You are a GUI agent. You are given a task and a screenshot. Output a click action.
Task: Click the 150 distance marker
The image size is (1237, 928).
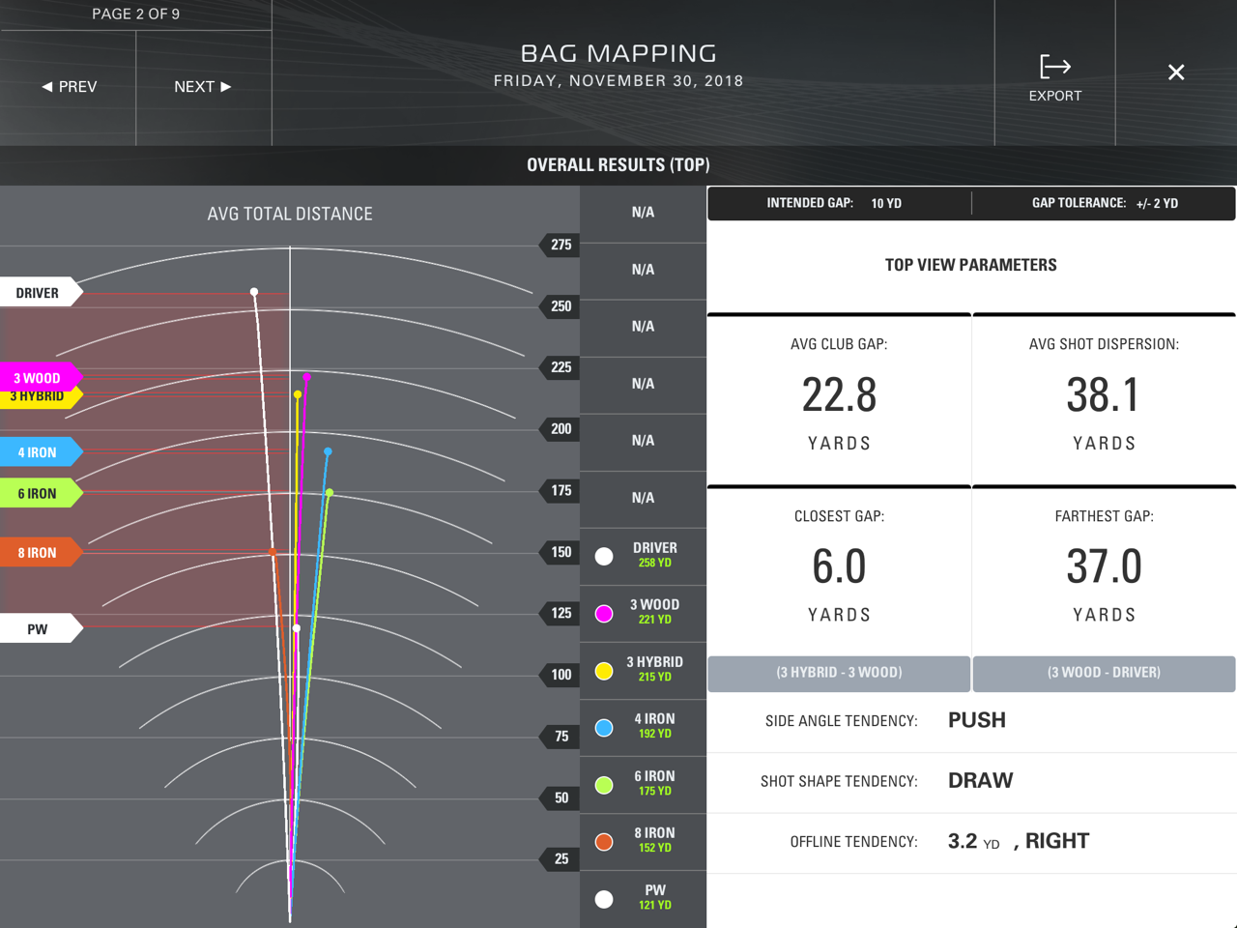[560, 552]
